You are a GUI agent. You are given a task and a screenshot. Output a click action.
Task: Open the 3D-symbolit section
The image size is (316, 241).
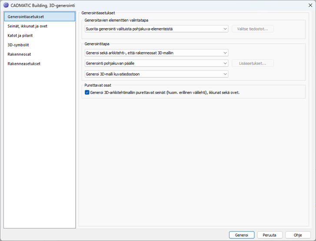18,45
